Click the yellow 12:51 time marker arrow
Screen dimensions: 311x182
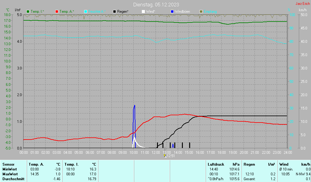[x=165, y=156]
